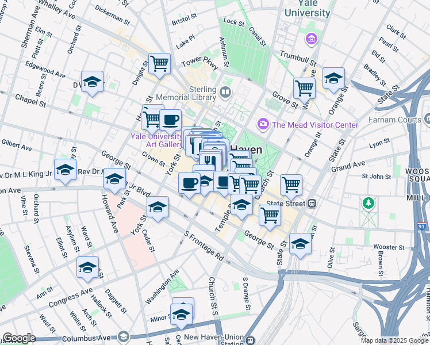Image resolution: width=430 pixels, height=345 pixels.
Task: Click the Trumbull St label
Action: pyautogui.click(x=298, y=59)
